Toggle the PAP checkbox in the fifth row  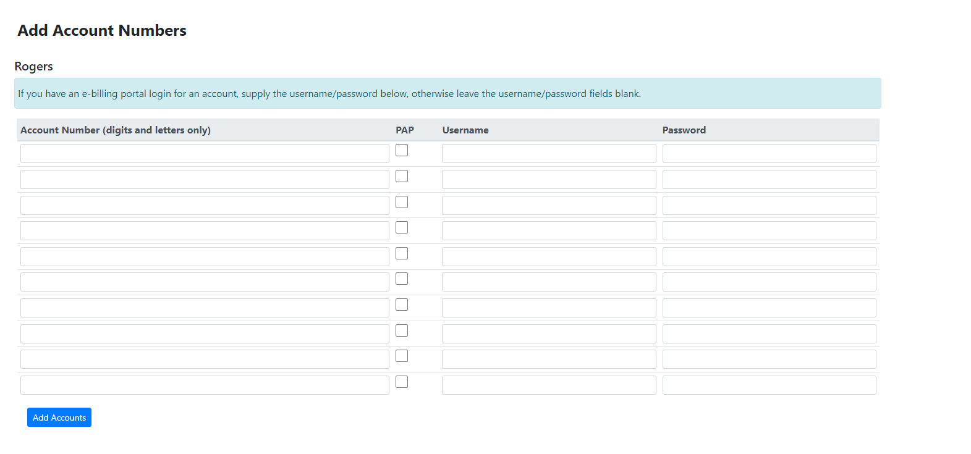click(402, 253)
